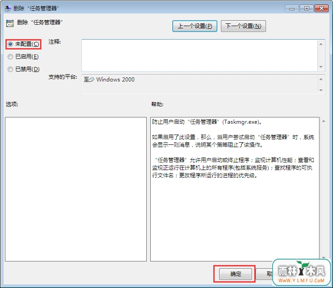
Task: Select the 已禁用(D) radio button
Action: tap(10, 69)
